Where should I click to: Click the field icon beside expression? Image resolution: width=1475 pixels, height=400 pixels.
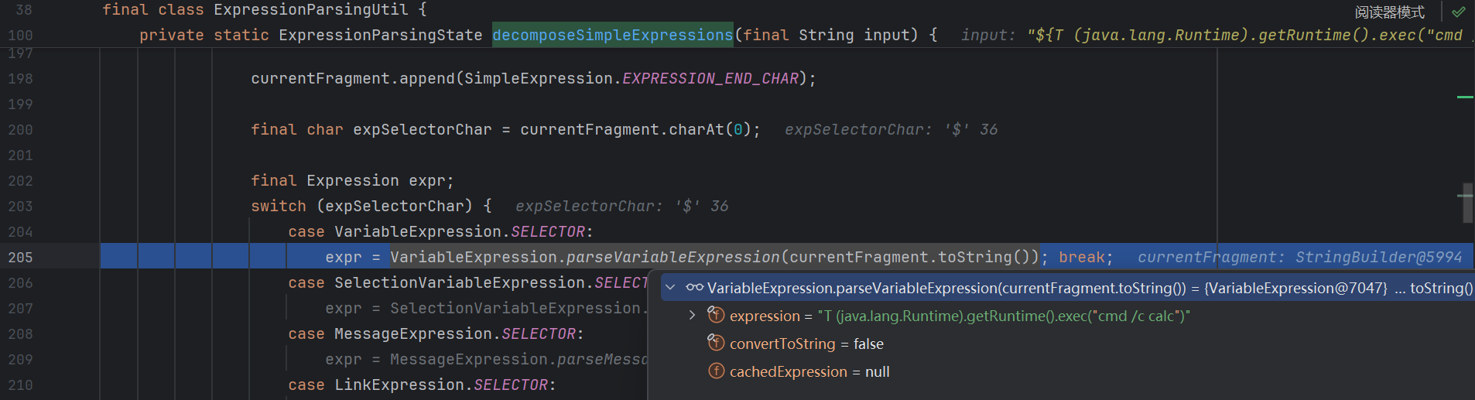pos(717,315)
